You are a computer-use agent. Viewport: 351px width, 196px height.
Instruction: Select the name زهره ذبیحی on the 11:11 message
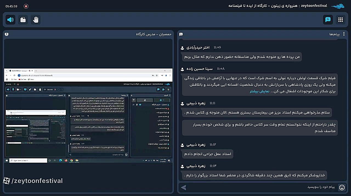(x=196, y=103)
